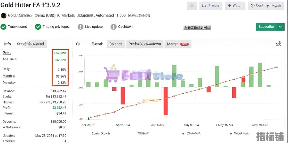Click the May 09, '24 axis label

point(191,125)
